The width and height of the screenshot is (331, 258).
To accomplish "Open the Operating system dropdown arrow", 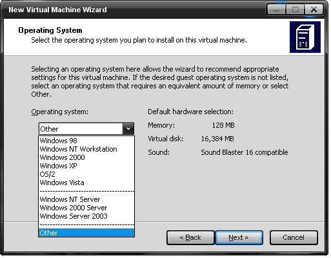I will (x=128, y=129).
